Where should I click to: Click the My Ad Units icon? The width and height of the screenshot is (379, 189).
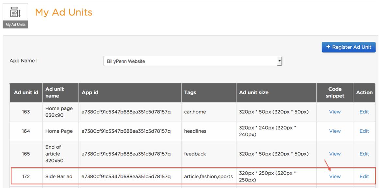pyautogui.click(x=15, y=16)
